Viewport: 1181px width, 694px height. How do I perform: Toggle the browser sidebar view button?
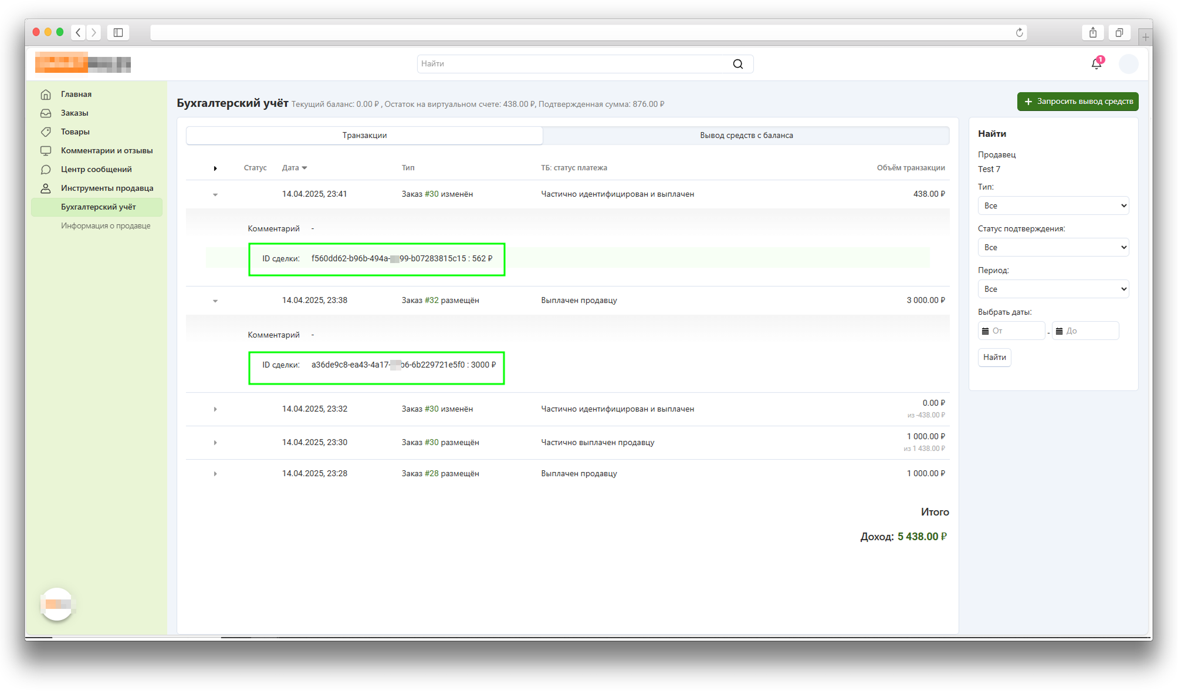(118, 32)
